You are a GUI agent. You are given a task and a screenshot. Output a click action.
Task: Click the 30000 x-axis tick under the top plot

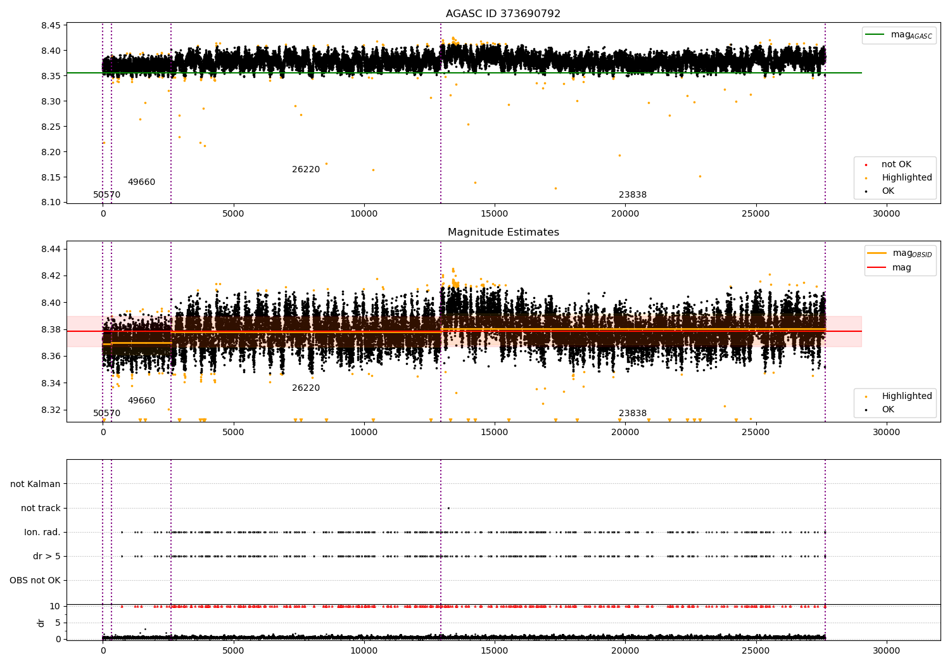point(886,214)
